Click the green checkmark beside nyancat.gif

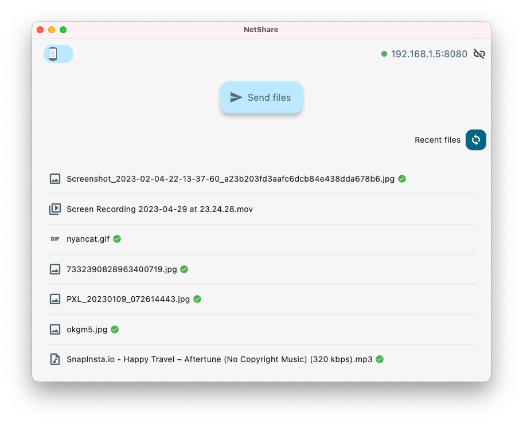coord(116,239)
